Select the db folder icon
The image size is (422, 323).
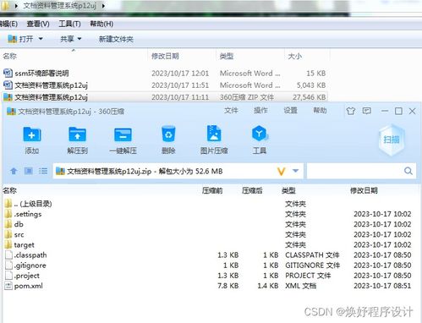tap(8, 224)
